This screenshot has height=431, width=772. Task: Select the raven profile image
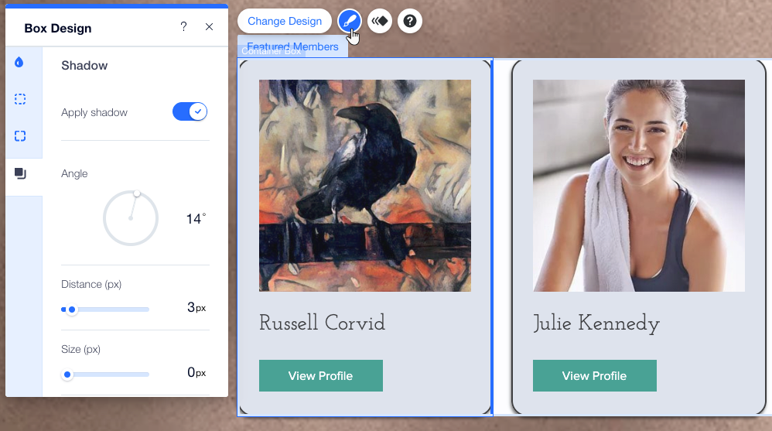point(365,186)
